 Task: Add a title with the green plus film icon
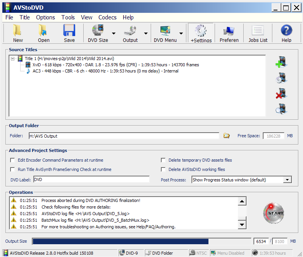coord(281,62)
